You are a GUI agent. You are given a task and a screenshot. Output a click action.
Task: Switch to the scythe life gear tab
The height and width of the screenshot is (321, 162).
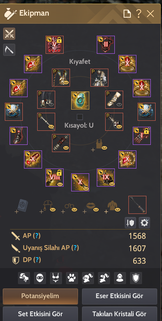click(9, 50)
